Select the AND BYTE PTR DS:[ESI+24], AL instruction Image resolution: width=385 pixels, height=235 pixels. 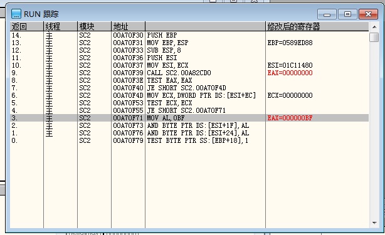(x=198, y=133)
